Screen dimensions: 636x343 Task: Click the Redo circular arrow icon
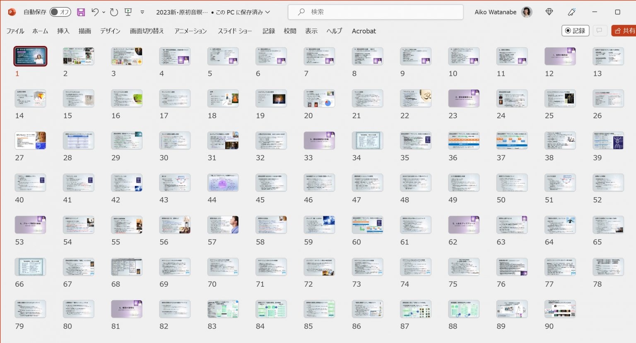(x=114, y=12)
